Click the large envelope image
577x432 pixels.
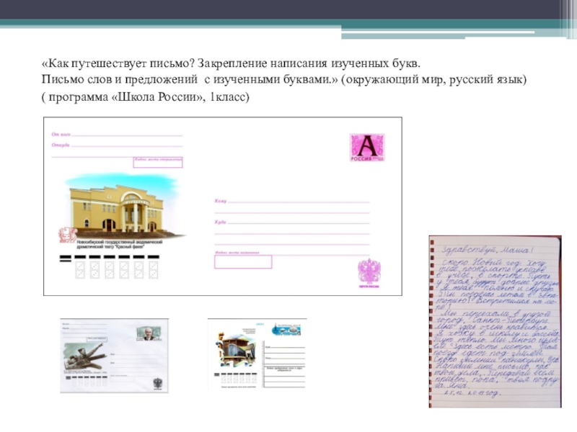click(223, 206)
